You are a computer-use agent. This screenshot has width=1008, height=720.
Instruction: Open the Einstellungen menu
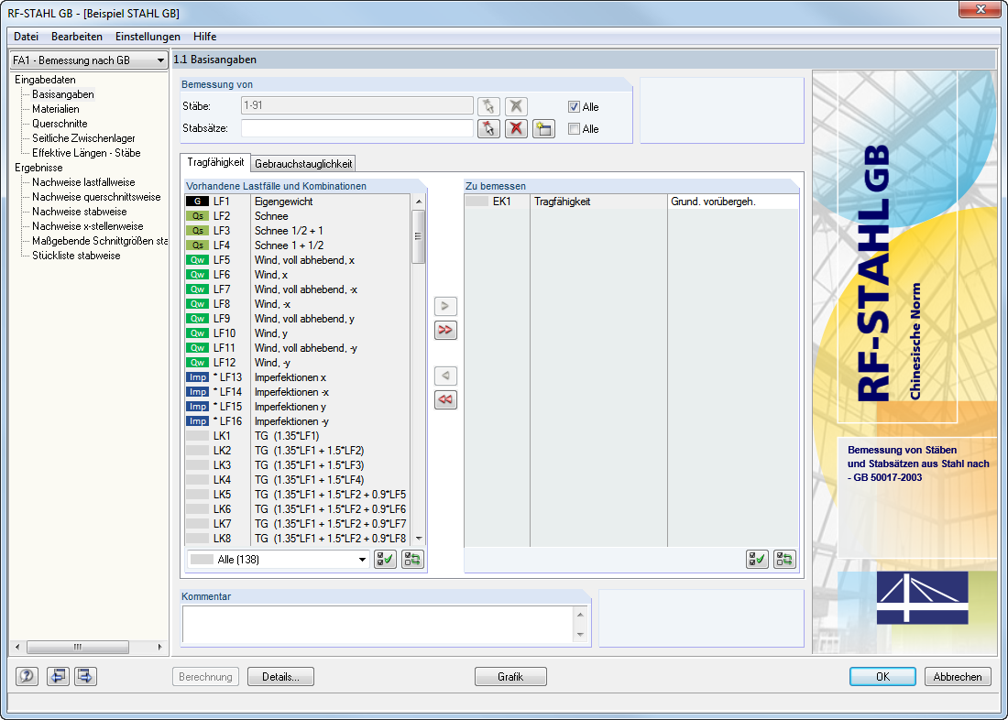click(x=148, y=37)
